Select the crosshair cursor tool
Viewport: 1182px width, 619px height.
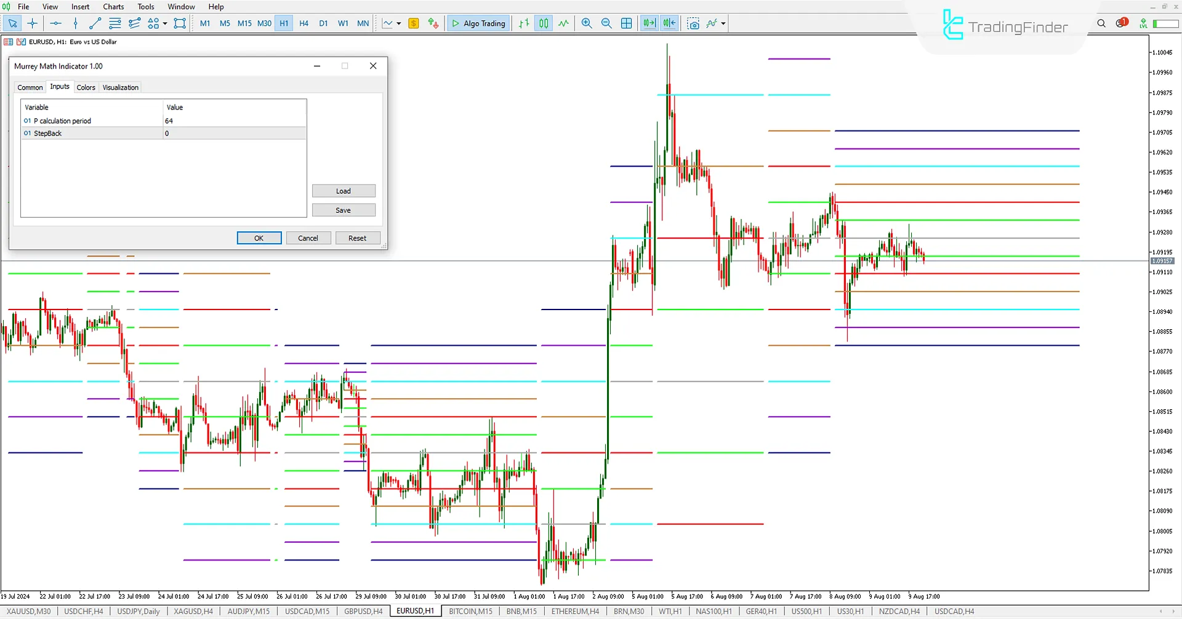point(33,23)
